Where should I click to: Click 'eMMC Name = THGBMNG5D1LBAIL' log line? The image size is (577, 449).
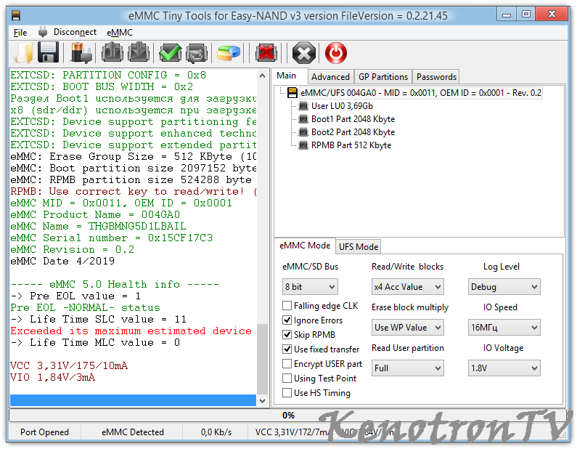click(98, 226)
